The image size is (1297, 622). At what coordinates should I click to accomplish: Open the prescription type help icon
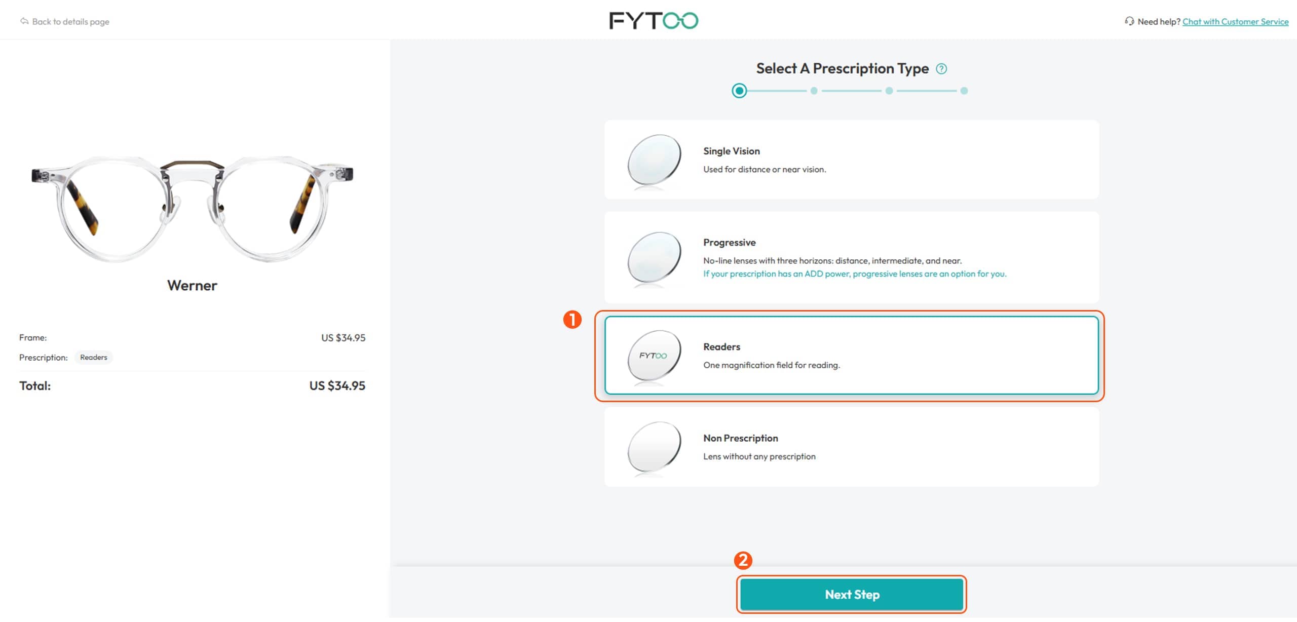(941, 69)
